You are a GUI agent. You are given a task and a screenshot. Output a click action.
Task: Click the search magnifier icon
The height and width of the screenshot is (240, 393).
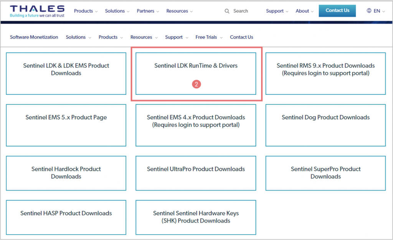tap(227, 11)
